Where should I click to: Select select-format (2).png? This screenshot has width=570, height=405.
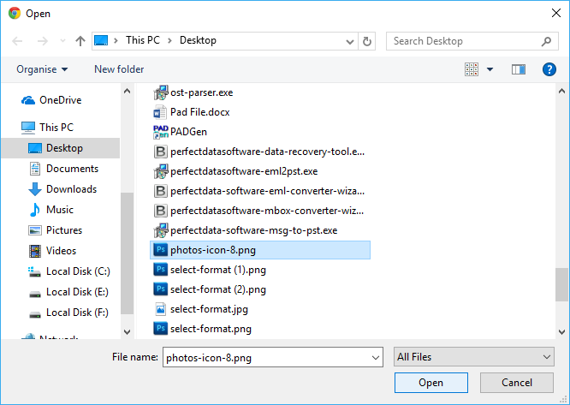218,289
